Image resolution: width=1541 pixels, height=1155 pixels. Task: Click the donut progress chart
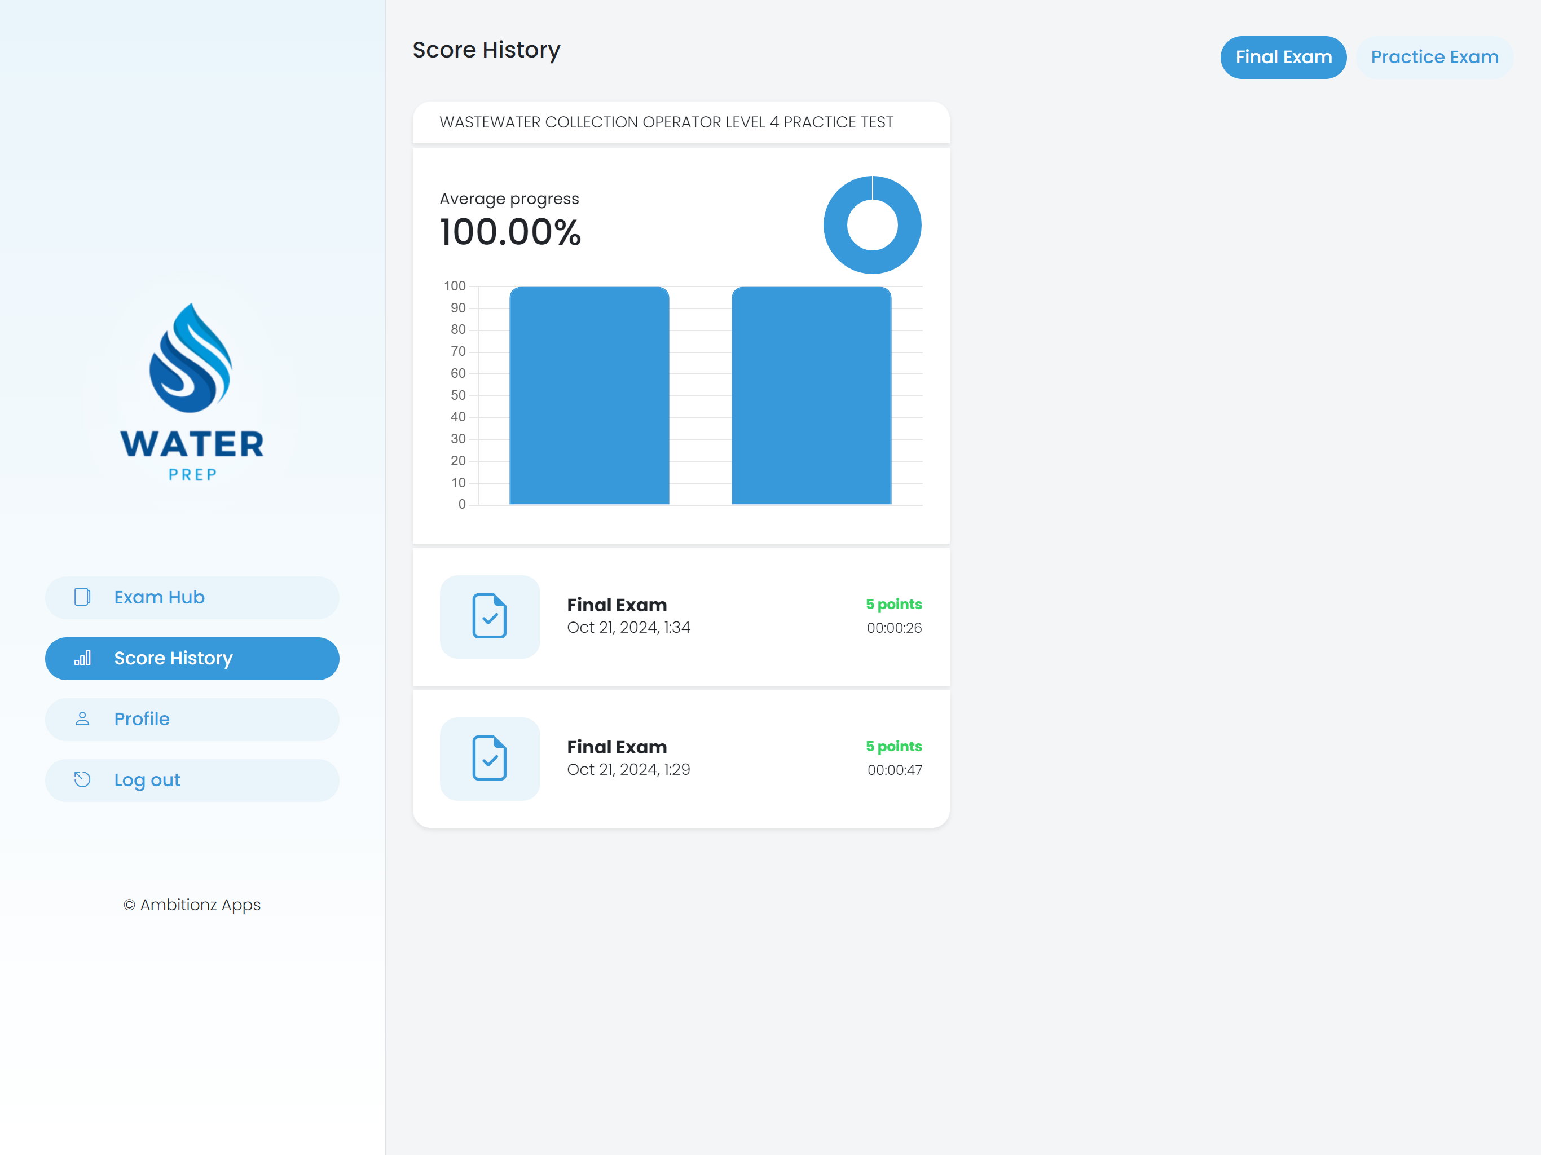pyautogui.click(x=872, y=225)
